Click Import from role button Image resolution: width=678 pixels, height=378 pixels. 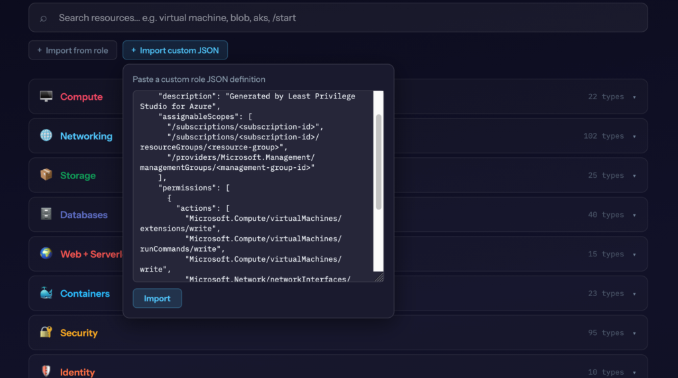tap(73, 50)
